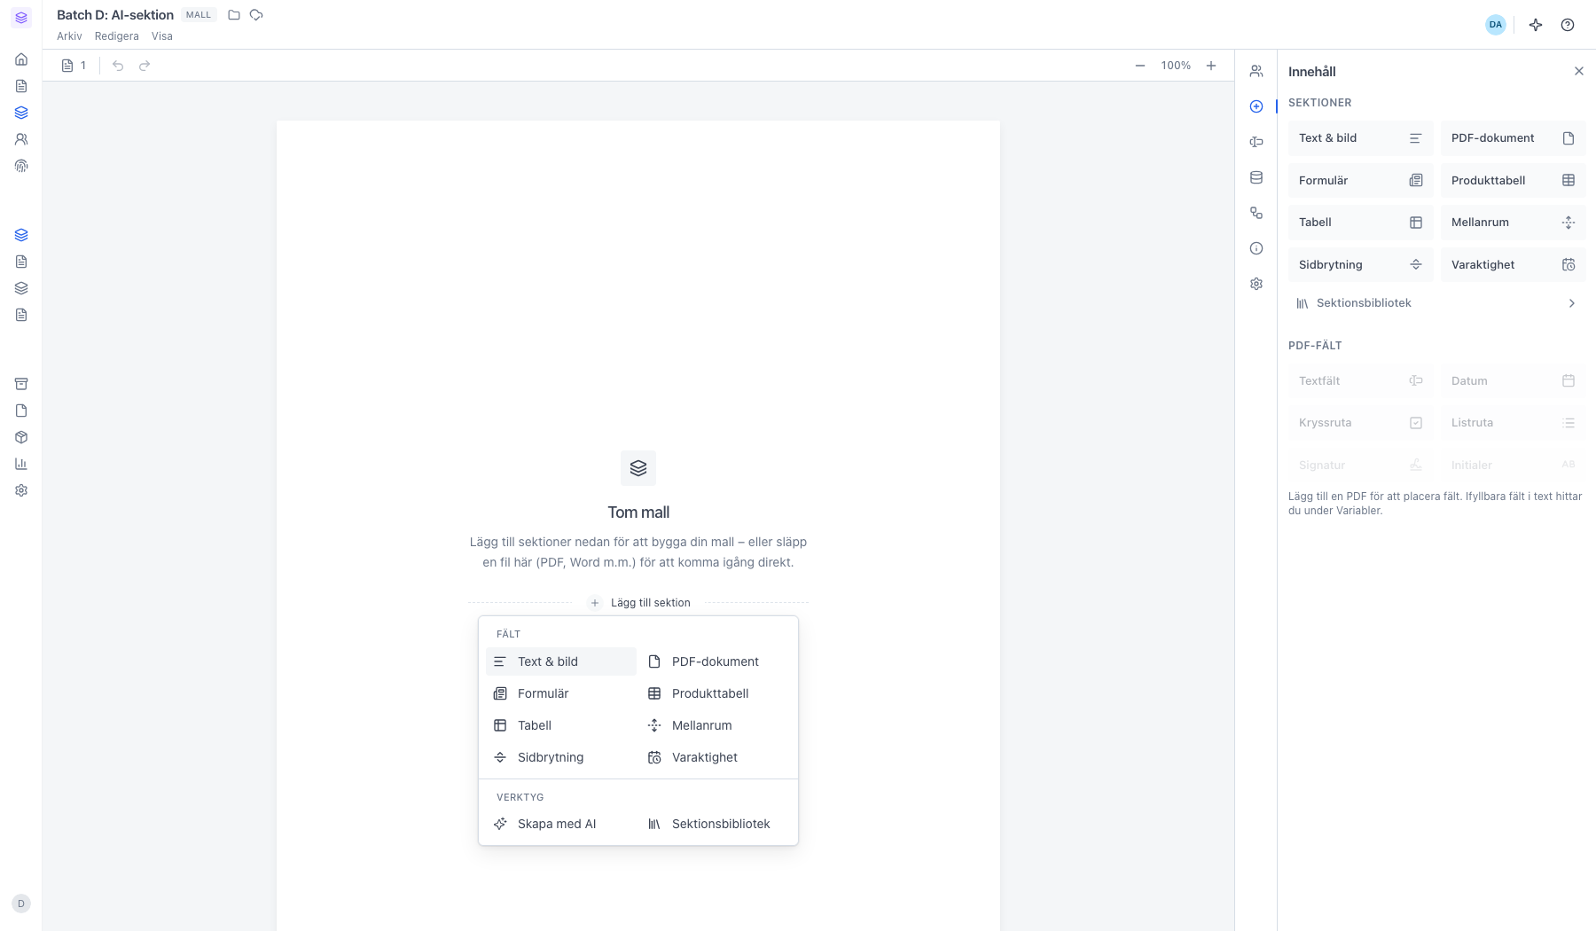Click the Batch D: AI-sektion title

tap(115, 15)
